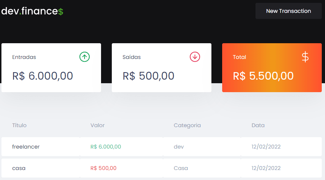Click the Categoria column header
325x180 pixels.
(x=187, y=125)
